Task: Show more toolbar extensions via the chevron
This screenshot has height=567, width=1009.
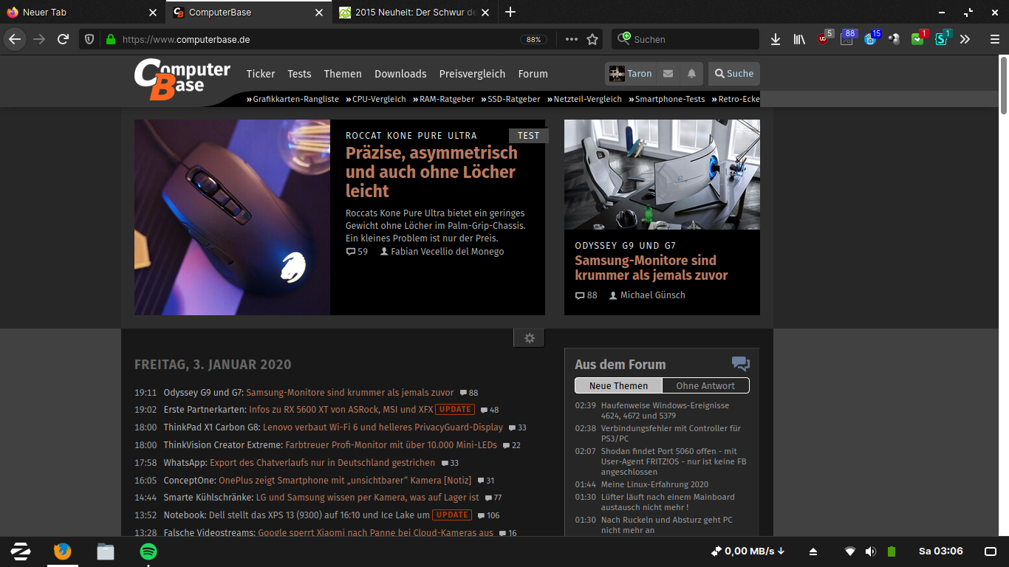Action: coord(965,39)
